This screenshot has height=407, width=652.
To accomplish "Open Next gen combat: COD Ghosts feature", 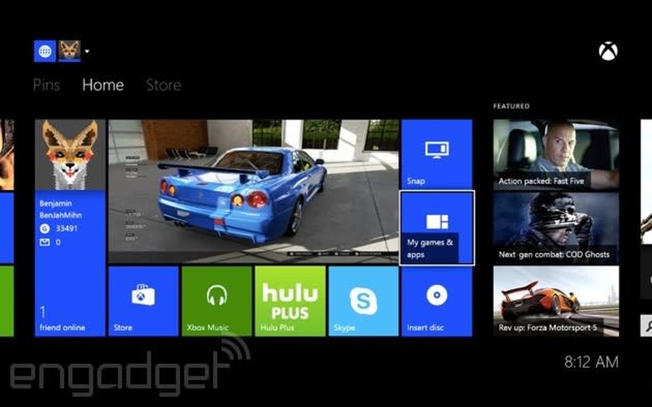I will coord(555,227).
